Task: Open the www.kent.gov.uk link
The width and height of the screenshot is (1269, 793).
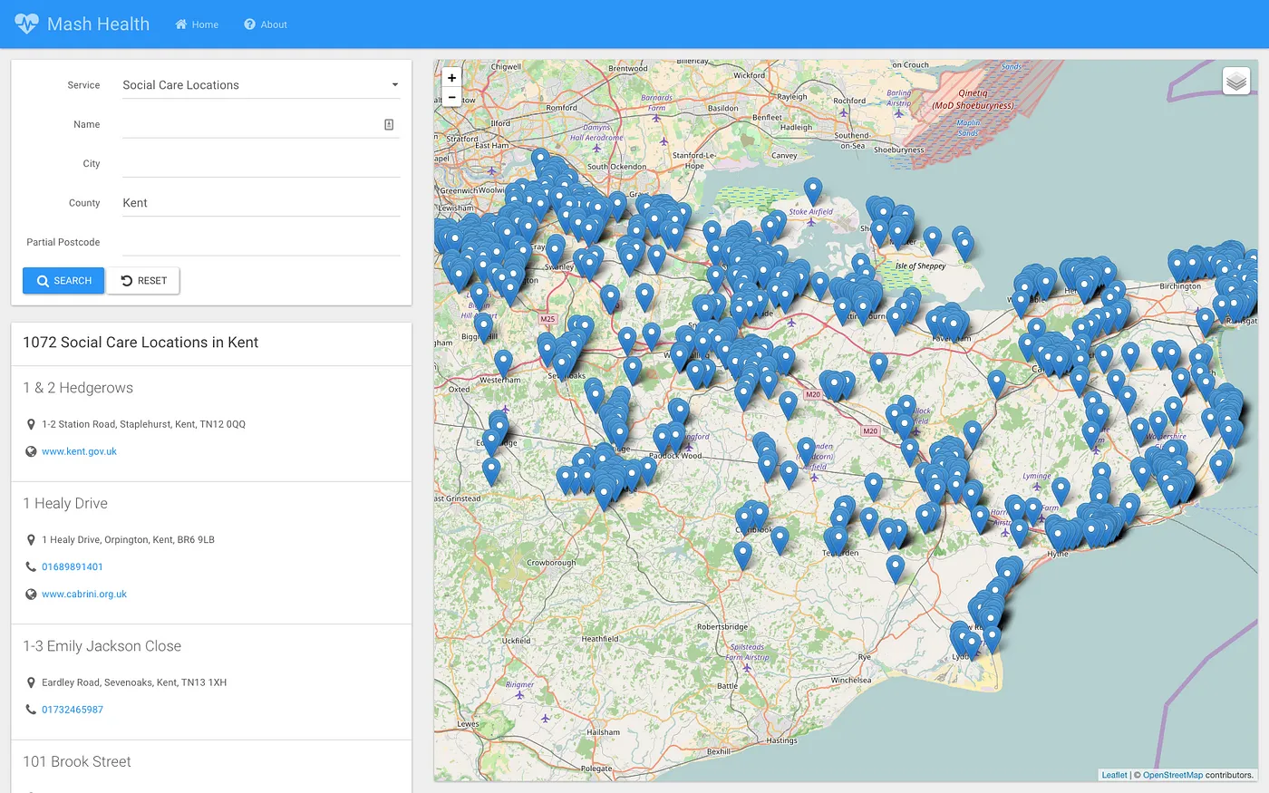Action: [x=79, y=451]
